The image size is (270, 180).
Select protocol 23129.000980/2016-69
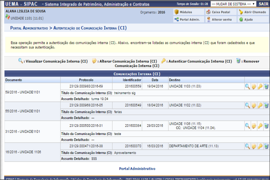click(x=86, y=86)
